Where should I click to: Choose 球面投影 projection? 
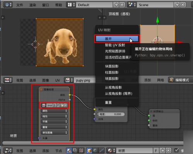[117, 79]
